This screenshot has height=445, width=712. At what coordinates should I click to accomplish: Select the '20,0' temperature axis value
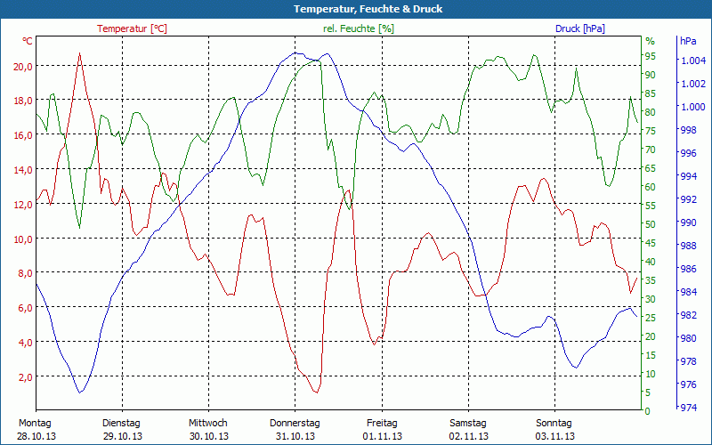(x=23, y=66)
